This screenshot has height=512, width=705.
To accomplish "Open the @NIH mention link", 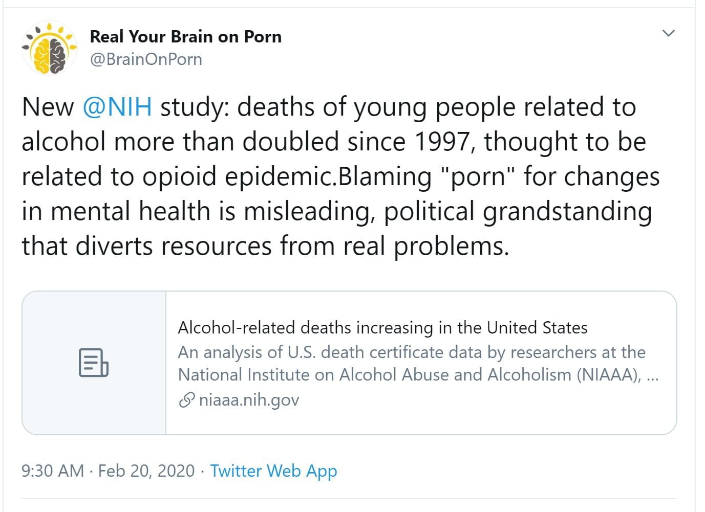I will coord(117,107).
